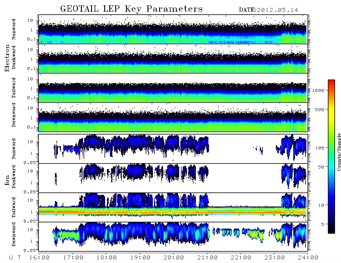This screenshot has width=341, height=263.
Task: Click the Electron Duskward spectrogram panel
Action: [x=173, y=58]
